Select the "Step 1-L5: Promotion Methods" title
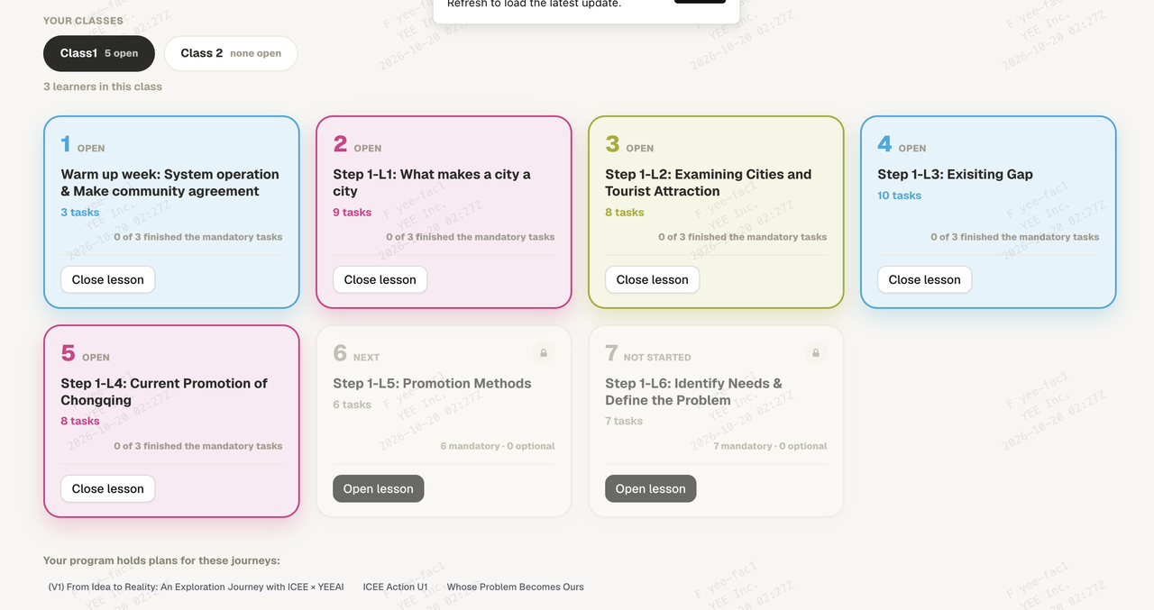 point(432,383)
